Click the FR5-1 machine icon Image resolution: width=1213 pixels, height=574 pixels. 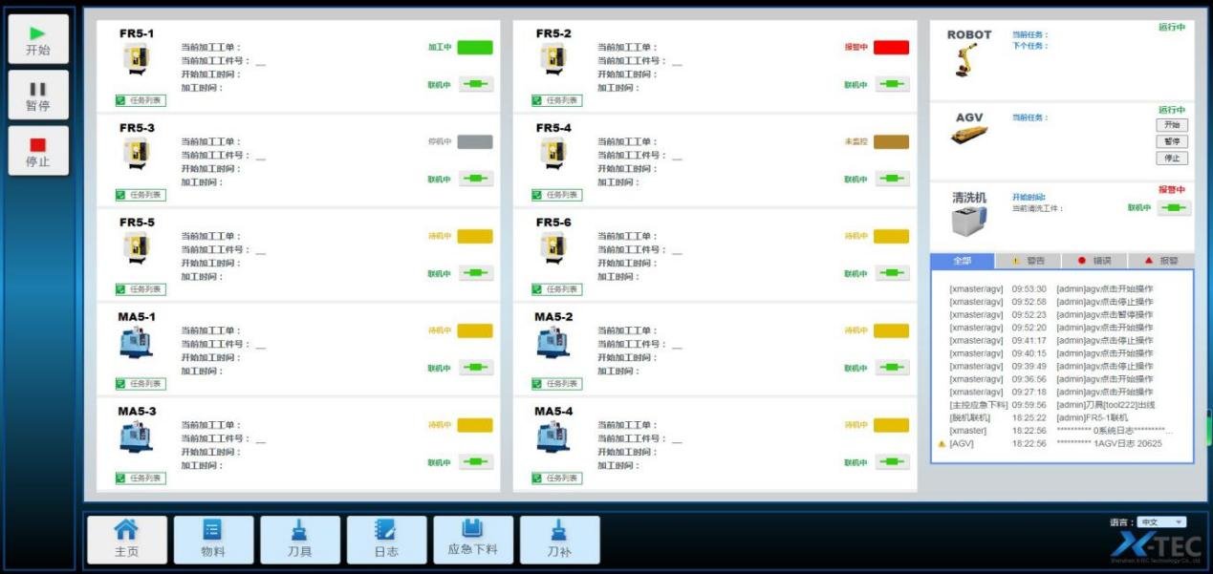[137, 59]
